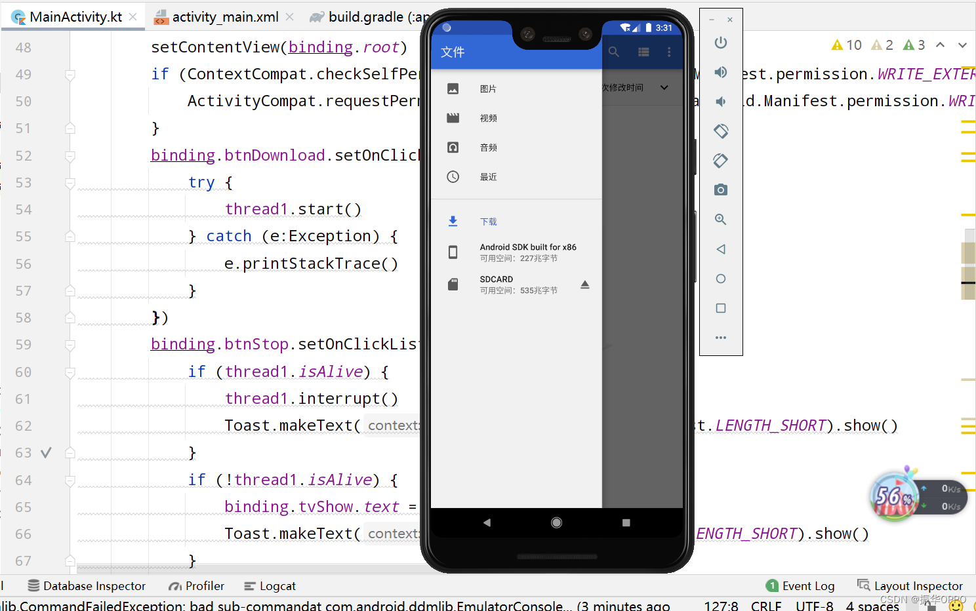Fold try block at line 53

point(70,183)
